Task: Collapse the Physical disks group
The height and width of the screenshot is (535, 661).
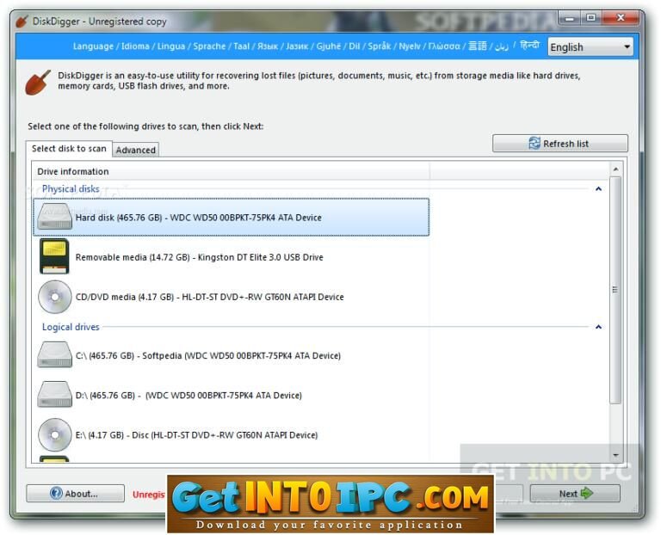Action: click(598, 188)
